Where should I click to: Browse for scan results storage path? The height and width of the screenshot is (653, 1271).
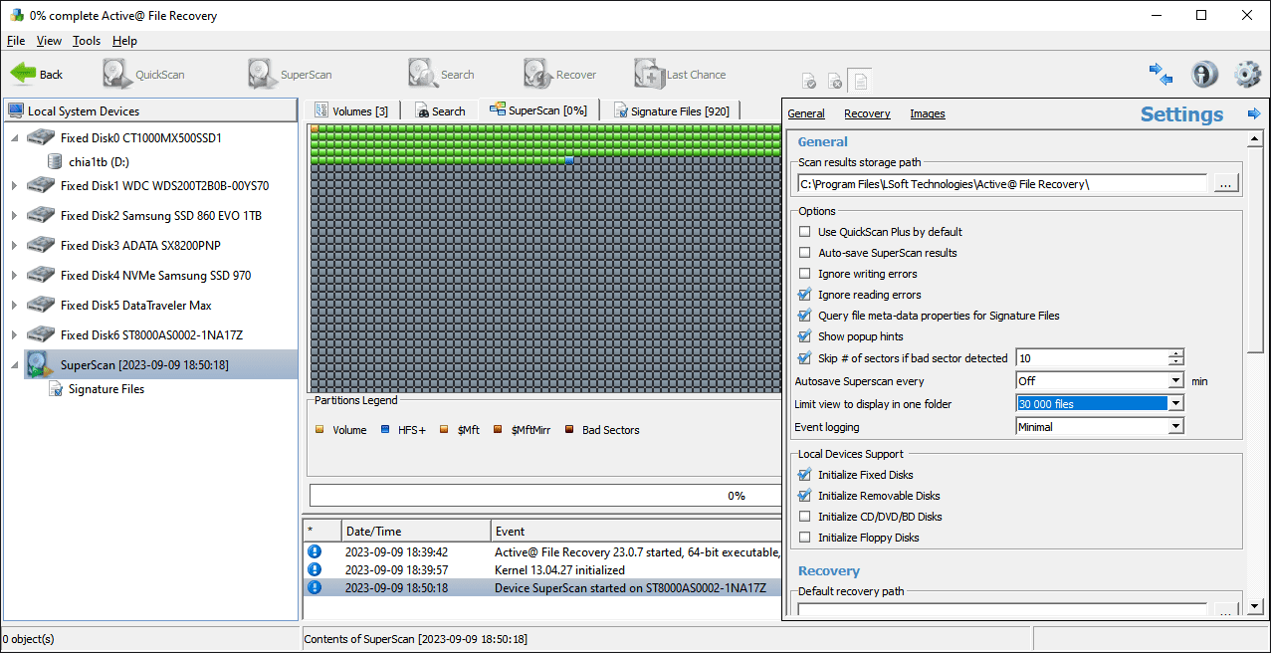tap(1226, 183)
